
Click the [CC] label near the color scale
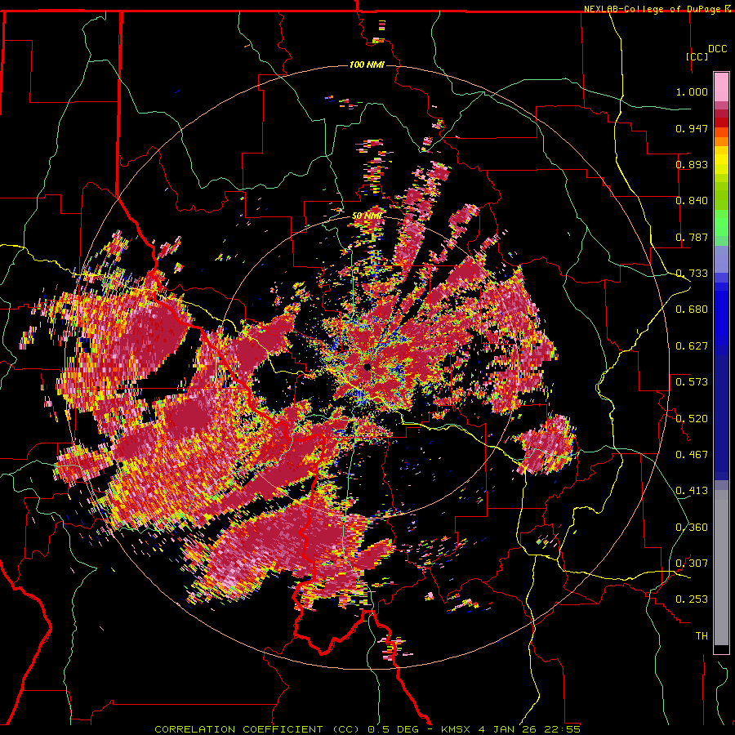[x=697, y=56]
